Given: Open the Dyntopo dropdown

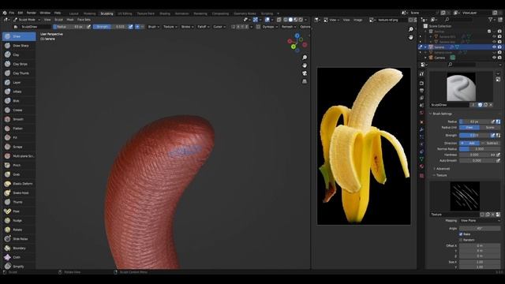Looking at the screenshot, I should (x=270, y=27).
